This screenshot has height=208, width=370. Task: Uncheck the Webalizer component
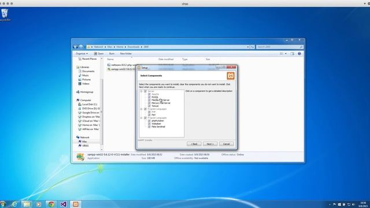point(149,124)
